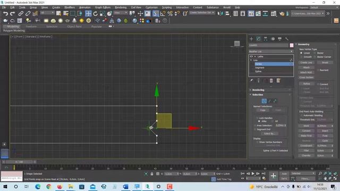Open the Graph Editors menu

click(103, 7)
